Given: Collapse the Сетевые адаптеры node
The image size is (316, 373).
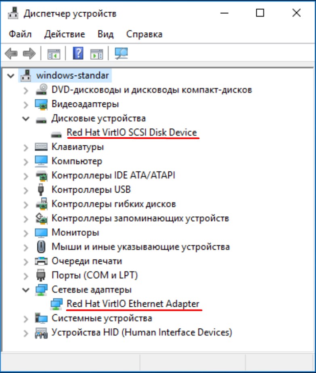Looking at the screenshot, I should 26,289.
